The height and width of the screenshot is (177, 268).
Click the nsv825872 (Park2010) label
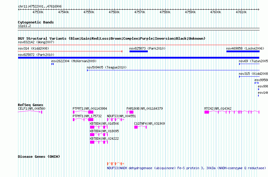click(36, 55)
